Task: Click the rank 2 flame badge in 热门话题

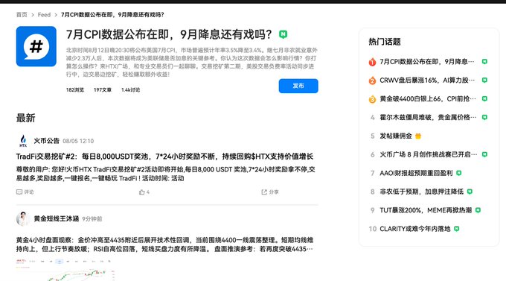Action: tap(372, 80)
